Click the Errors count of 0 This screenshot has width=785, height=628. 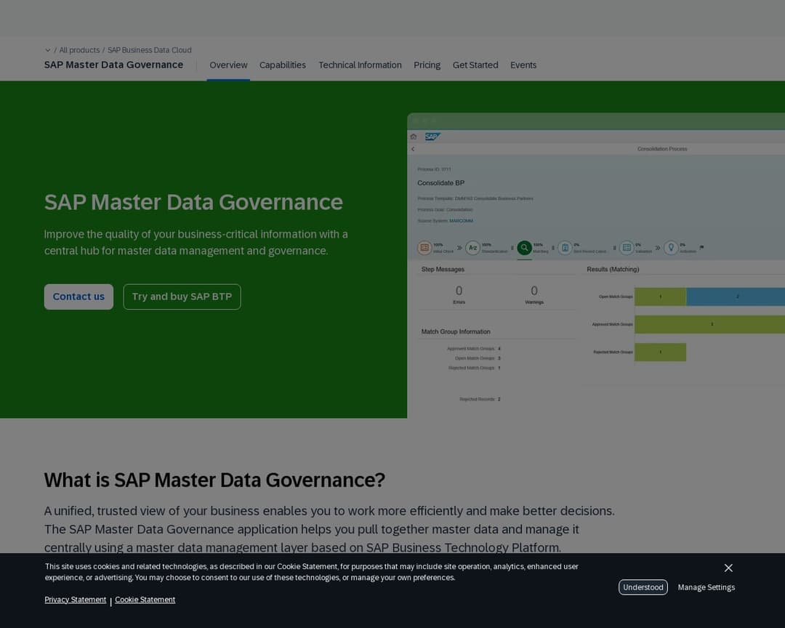[x=459, y=291]
